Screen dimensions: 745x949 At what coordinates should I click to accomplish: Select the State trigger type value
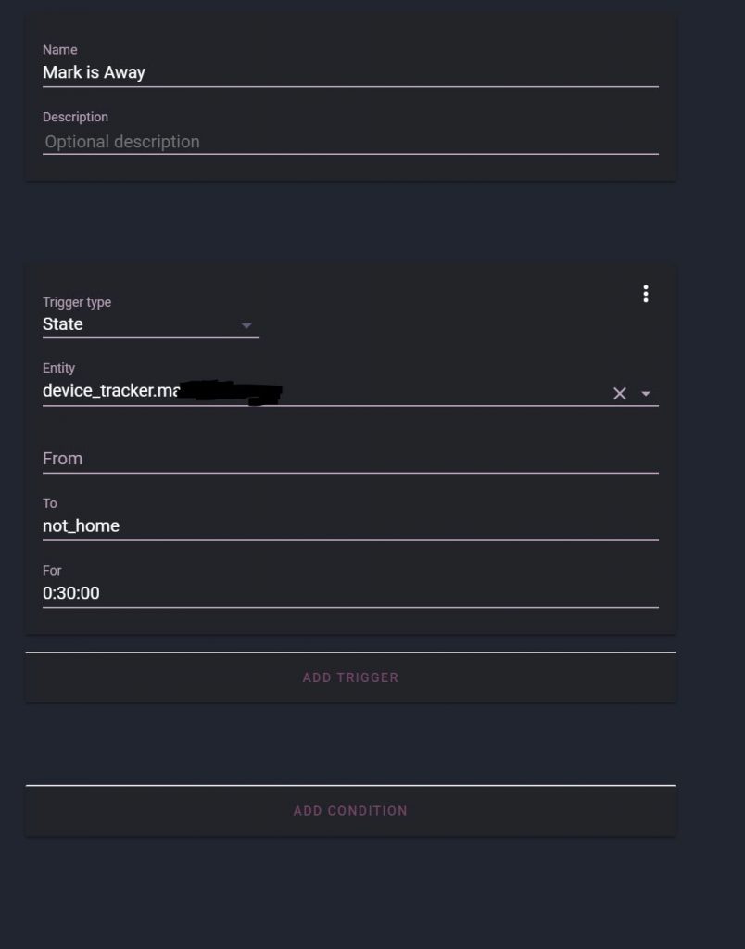pos(63,324)
